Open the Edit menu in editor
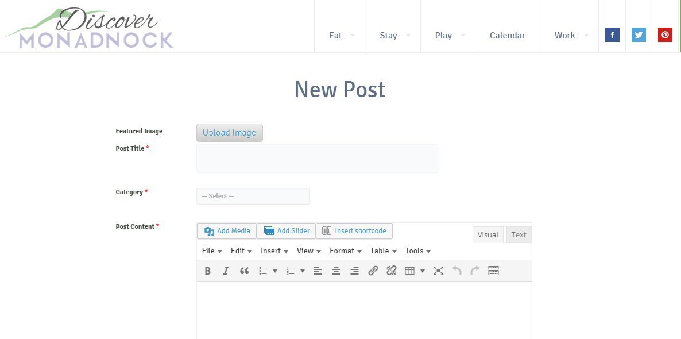681x339 pixels. coord(241,251)
